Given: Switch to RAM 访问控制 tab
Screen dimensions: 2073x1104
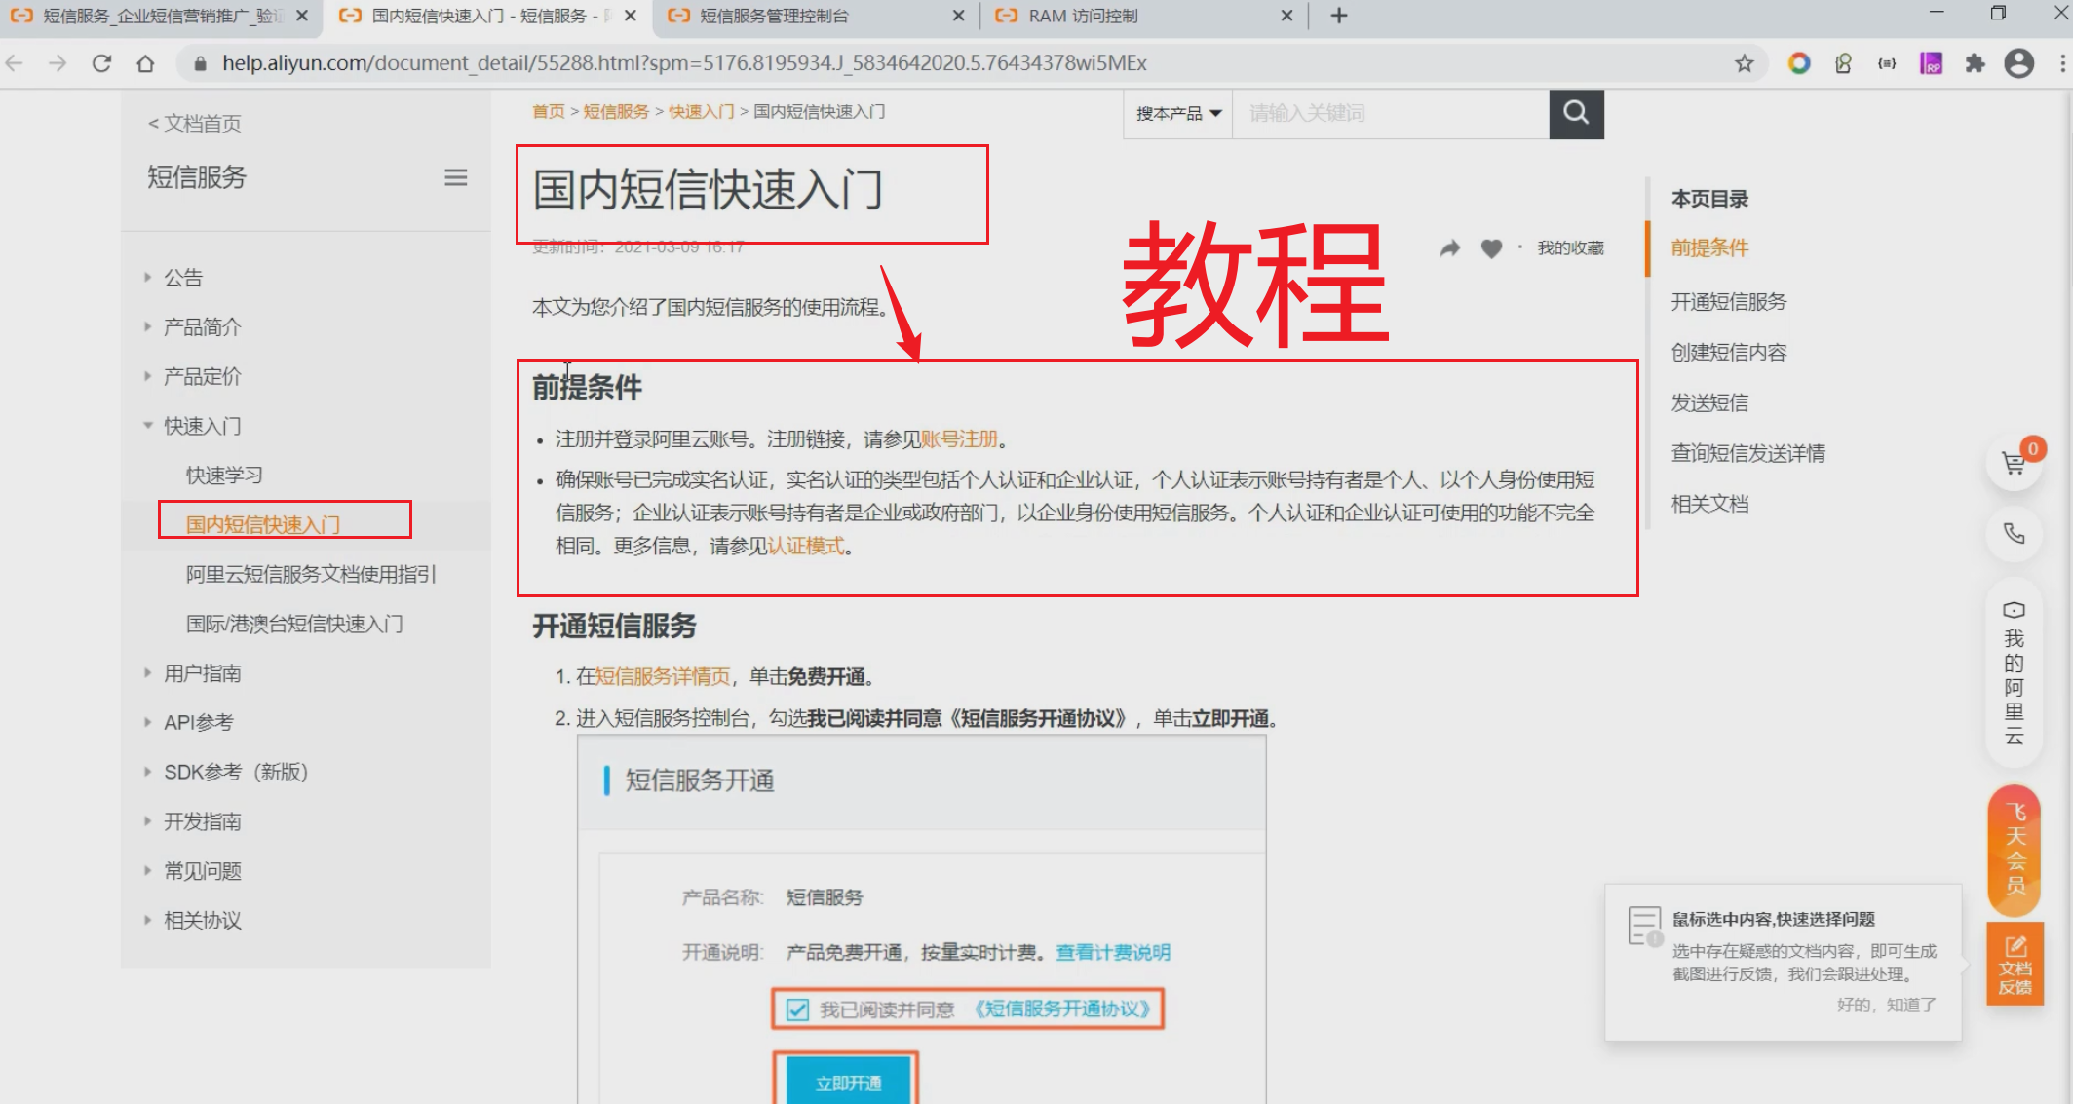Looking at the screenshot, I should (1082, 16).
